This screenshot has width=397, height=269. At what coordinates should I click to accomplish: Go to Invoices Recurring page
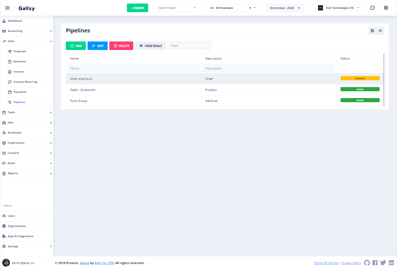(25, 82)
